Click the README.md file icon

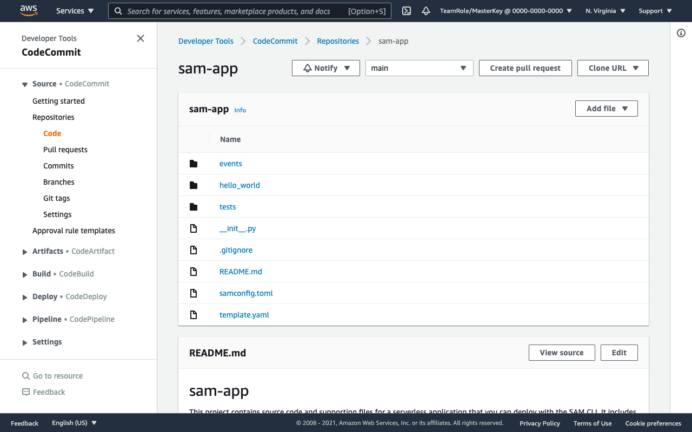(x=194, y=272)
